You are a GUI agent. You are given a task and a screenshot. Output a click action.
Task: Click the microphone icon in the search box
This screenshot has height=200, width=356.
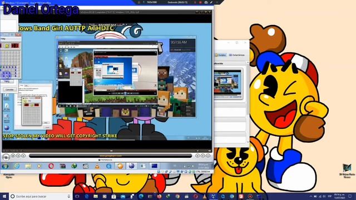69,196
